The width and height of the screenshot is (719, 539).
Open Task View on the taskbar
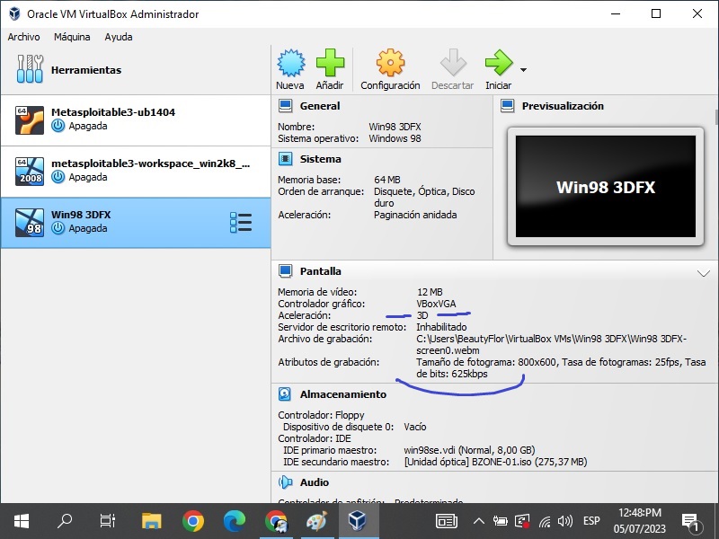(x=108, y=521)
